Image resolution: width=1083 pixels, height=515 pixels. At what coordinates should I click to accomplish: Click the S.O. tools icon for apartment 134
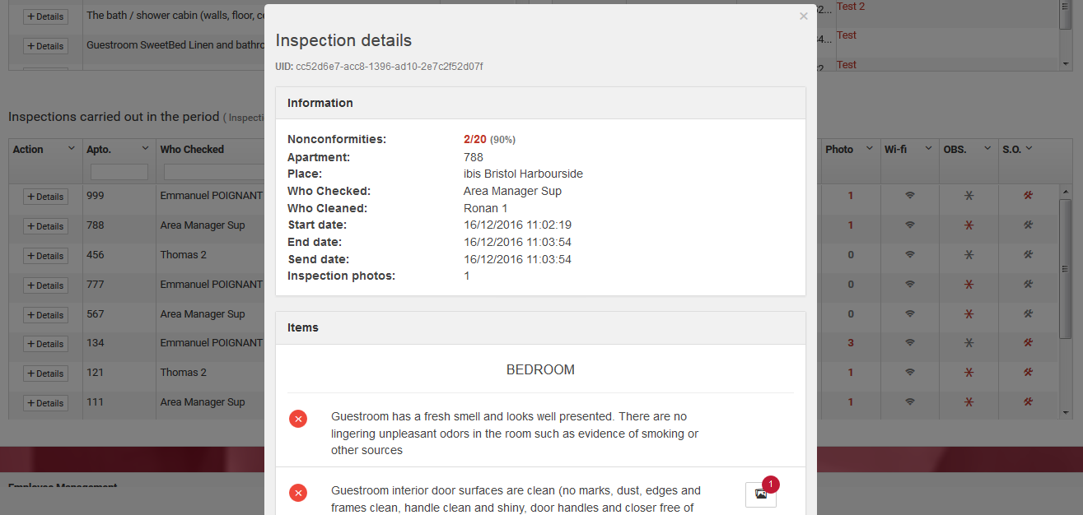click(1028, 343)
